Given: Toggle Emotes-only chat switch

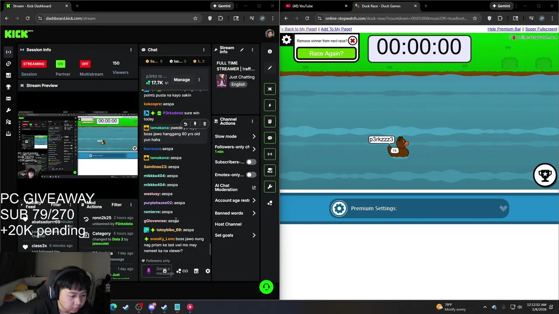Looking at the screenshot, I should [x=251, y=175].
